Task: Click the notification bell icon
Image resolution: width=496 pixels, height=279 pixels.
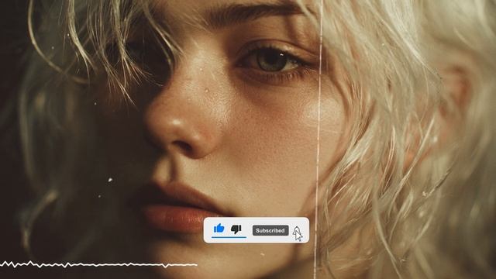Action: 296,231
